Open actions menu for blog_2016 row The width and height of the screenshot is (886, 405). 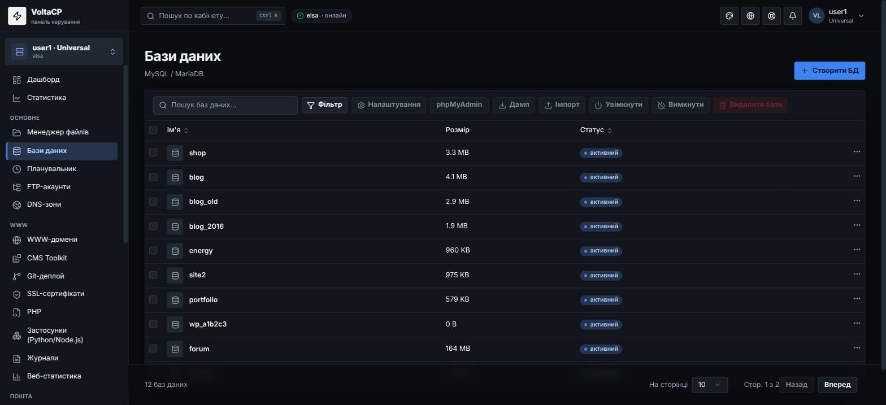click(857, 225)
